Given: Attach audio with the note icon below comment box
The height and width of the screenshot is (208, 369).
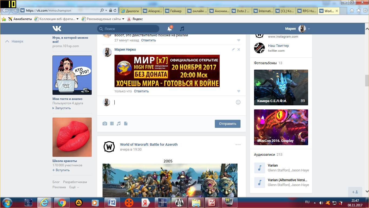Looking at the screenshot, I should pyautogui.click(x=118, y=123).
